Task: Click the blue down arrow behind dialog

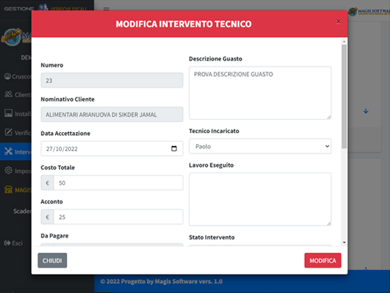Action: coord(365,111)
